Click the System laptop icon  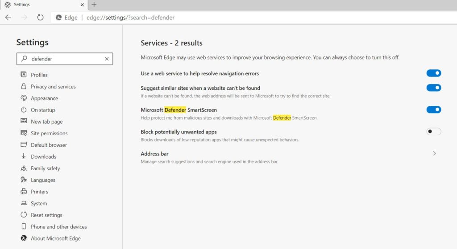pyautogui.click(x=24, y=203)
